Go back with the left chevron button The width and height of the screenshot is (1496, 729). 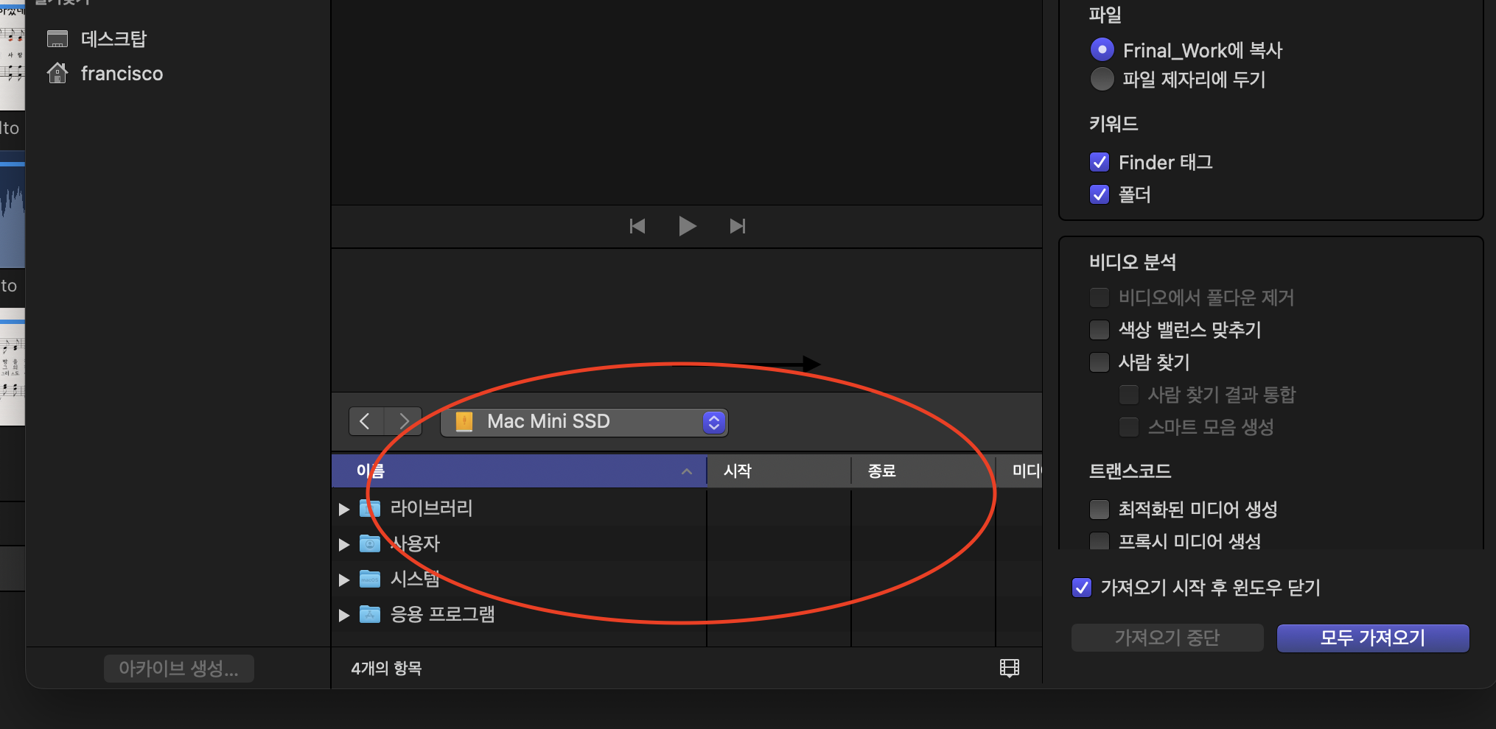pos(366,421)
